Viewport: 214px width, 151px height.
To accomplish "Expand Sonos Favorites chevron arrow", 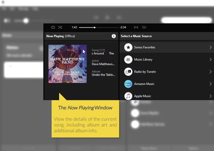I will click(x=210, y=47).
